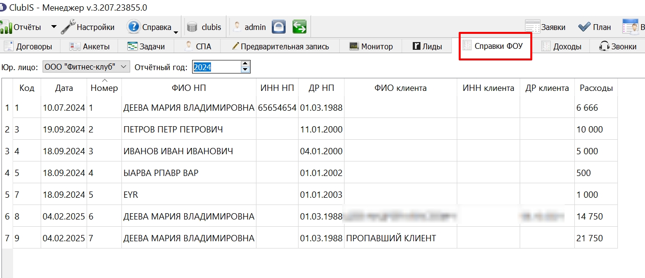Select row header number 7
This screenshot has height=278, width=645.
tap(7, 238)
